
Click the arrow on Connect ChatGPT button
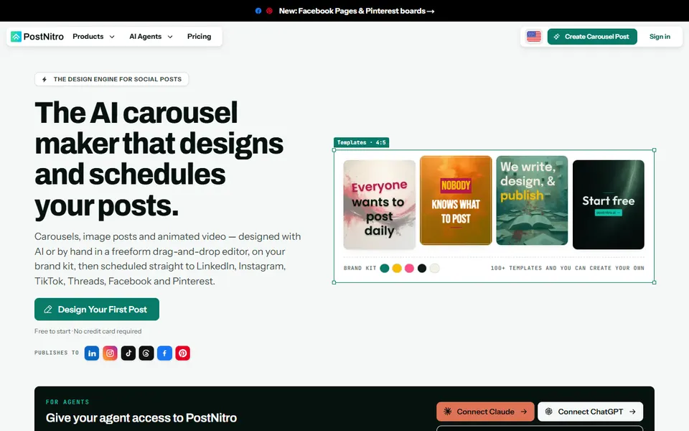click(x=632, y=412)
